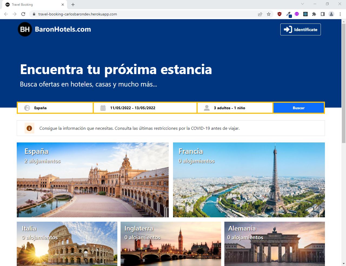Screen dimensions: 346x266
Task: Click the globe icon in destination field
Action: coord(27,108)
